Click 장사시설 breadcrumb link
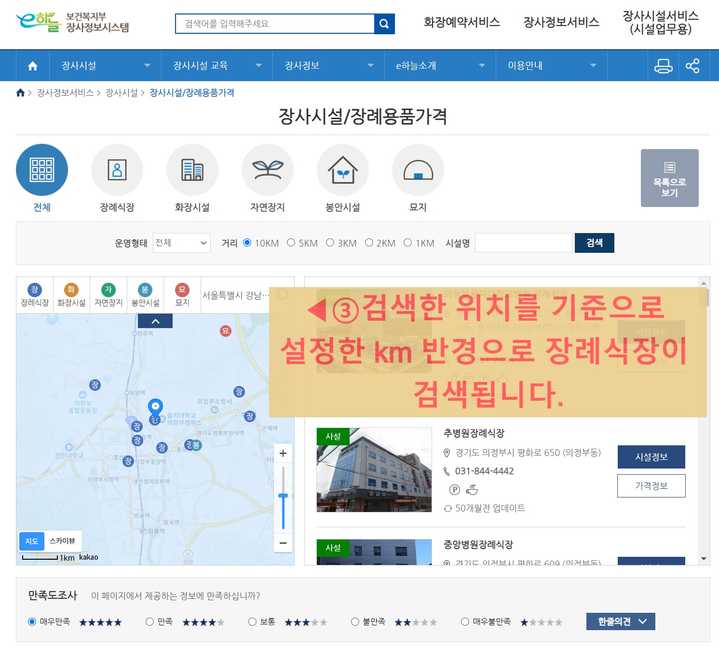The height and width of the screenshot is (648, 719). pyautogui.click(x=122, y=93)
